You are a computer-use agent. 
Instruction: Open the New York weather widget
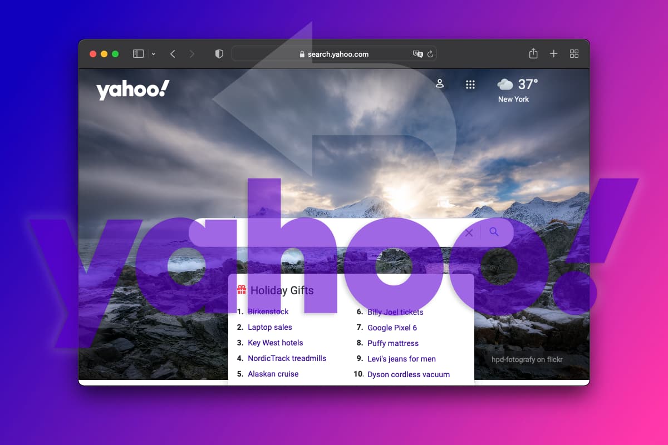coord(517,90)
